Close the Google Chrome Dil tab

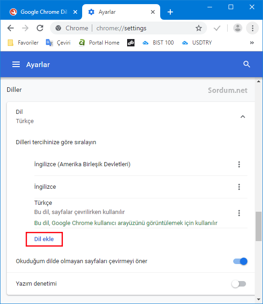(75, 12)
